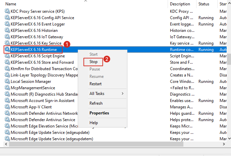Select KEPServerEX 6.16 Historian service
Viewport: 231px width, 156px height.
coord(115,30)
